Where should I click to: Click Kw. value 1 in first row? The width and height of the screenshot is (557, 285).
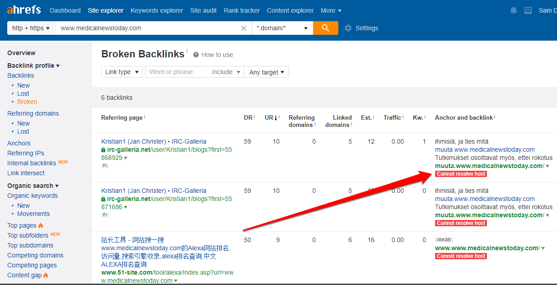click(x=424, y=141)
